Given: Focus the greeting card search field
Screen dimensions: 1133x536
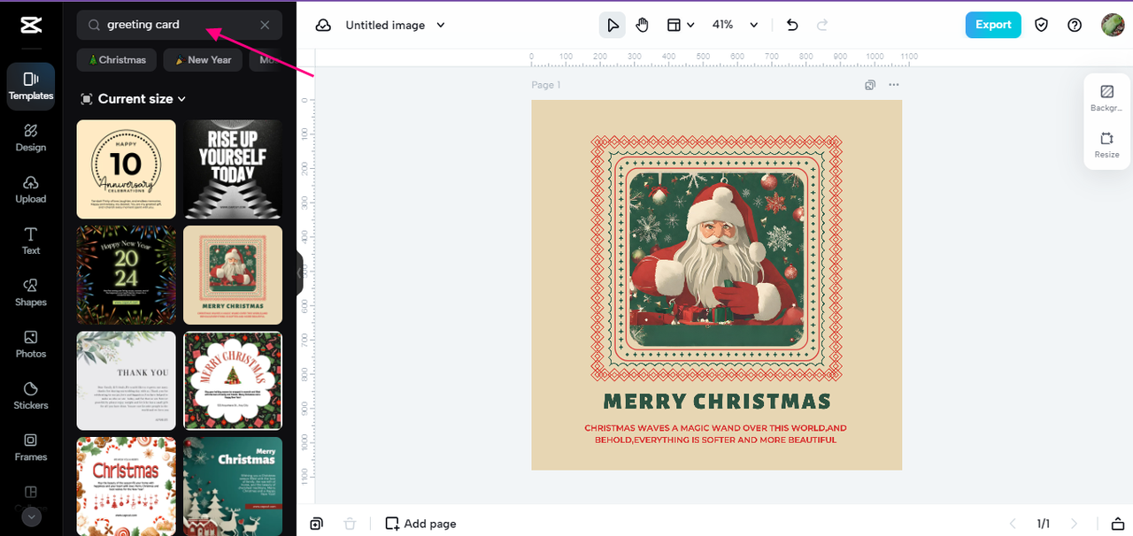Looking at the screenshot, I should pos(180,25).
